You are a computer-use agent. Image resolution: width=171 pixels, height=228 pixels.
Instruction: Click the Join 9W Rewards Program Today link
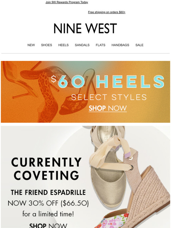[67, 2]
